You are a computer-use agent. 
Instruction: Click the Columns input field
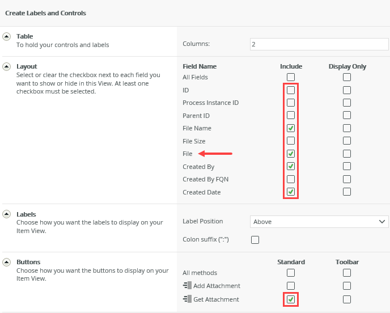(319, 44)
